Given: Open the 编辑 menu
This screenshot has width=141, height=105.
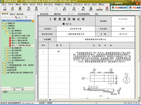Looking at the screenshot, I should pyautogui.click(x=18, y=4).
